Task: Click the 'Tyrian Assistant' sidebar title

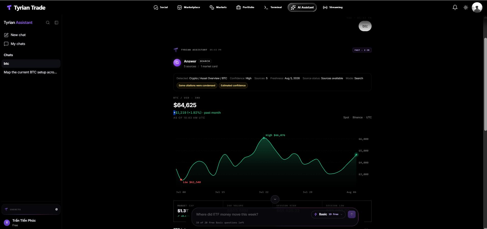Action: tap(18, 23)
